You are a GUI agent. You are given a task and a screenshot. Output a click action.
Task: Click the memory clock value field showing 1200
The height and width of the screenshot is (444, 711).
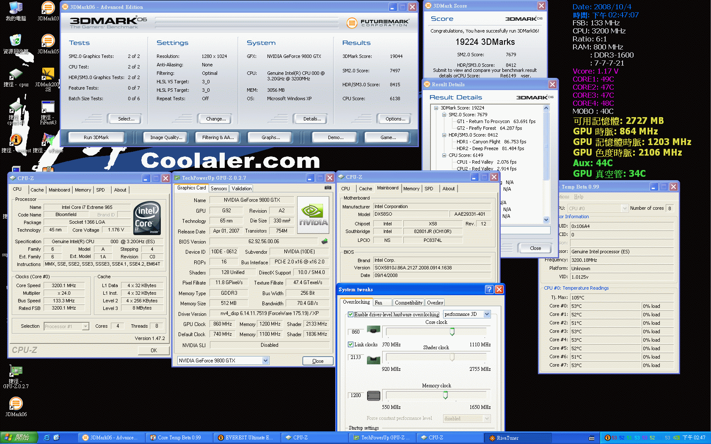click(356, 395)
